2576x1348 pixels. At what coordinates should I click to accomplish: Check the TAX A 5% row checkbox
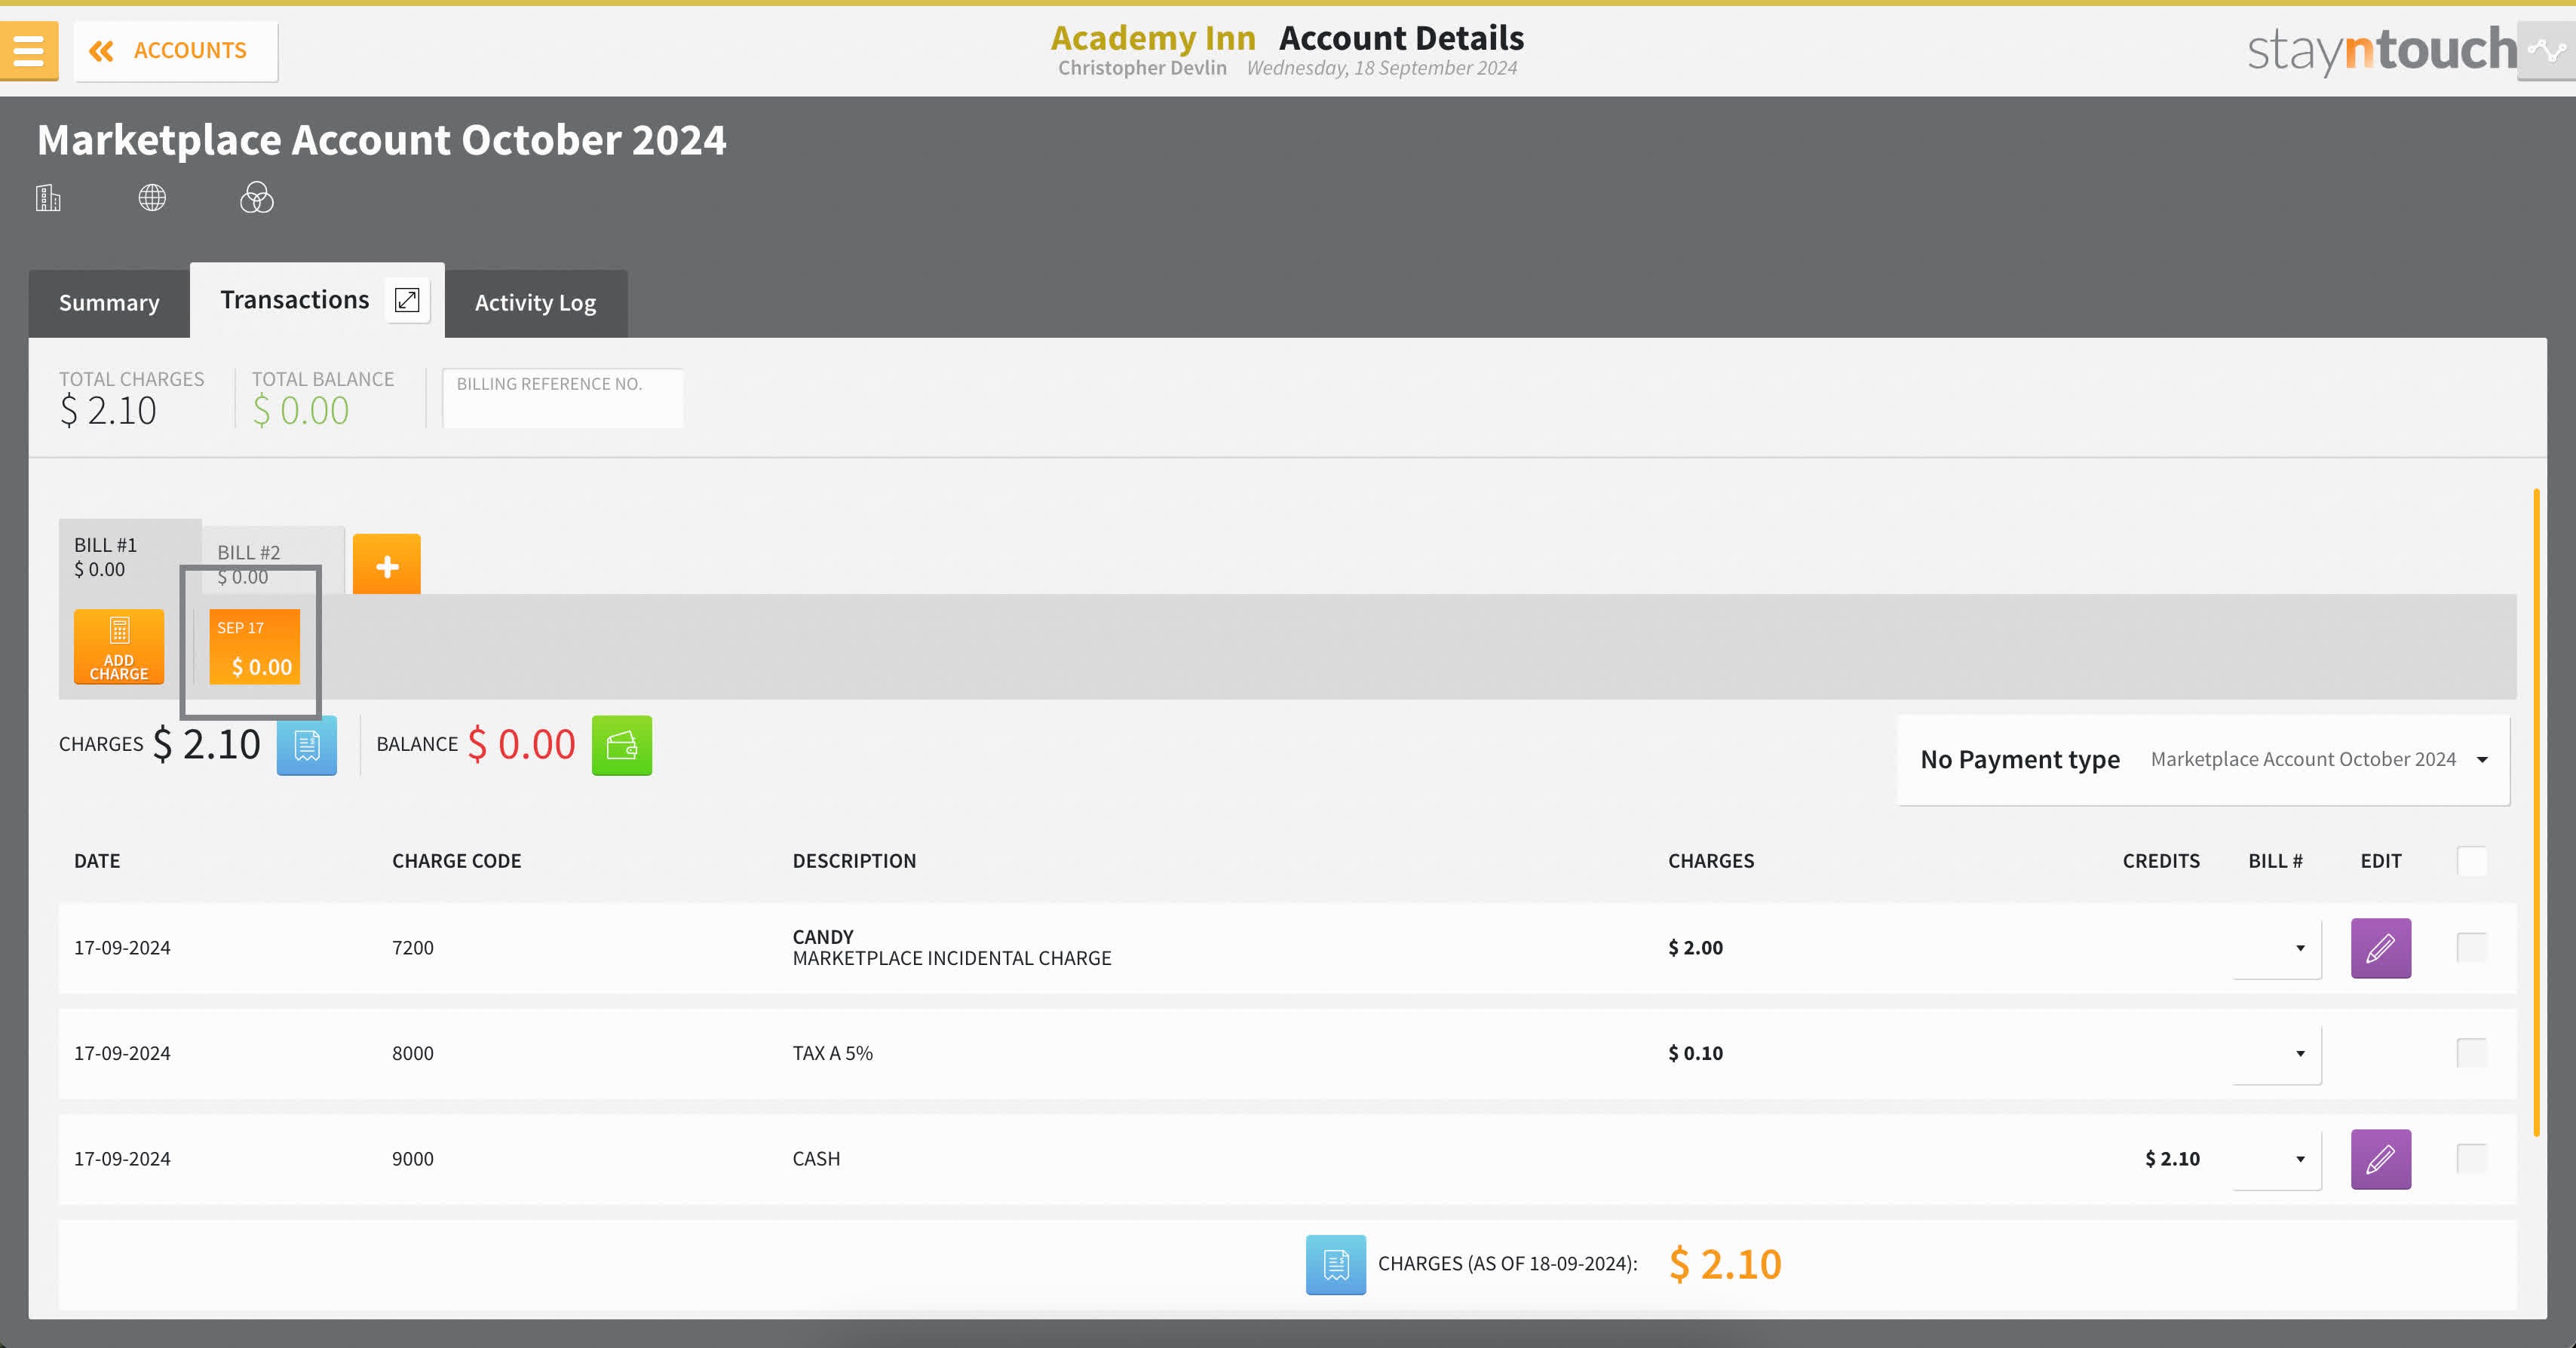point(2471,1052)
